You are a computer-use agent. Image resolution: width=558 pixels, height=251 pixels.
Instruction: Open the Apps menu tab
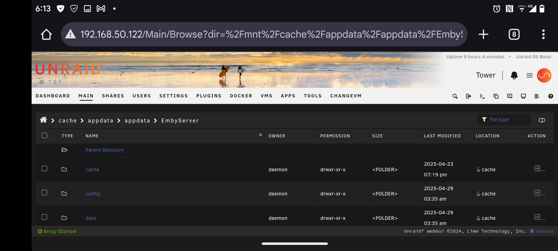pyautogui.click(x=288, y=96)
